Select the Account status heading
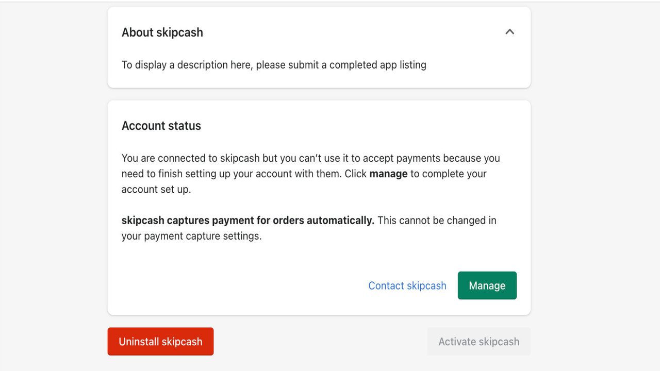Screen dimensions: 660x371 point(161,126)
